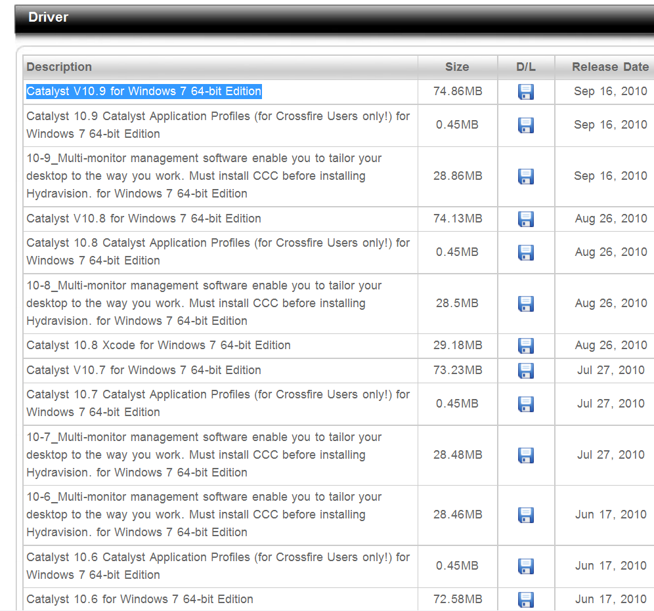Click the 72.58MB size cell

click(458, 599)
